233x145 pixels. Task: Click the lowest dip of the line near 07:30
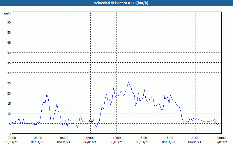pos(77,128)
